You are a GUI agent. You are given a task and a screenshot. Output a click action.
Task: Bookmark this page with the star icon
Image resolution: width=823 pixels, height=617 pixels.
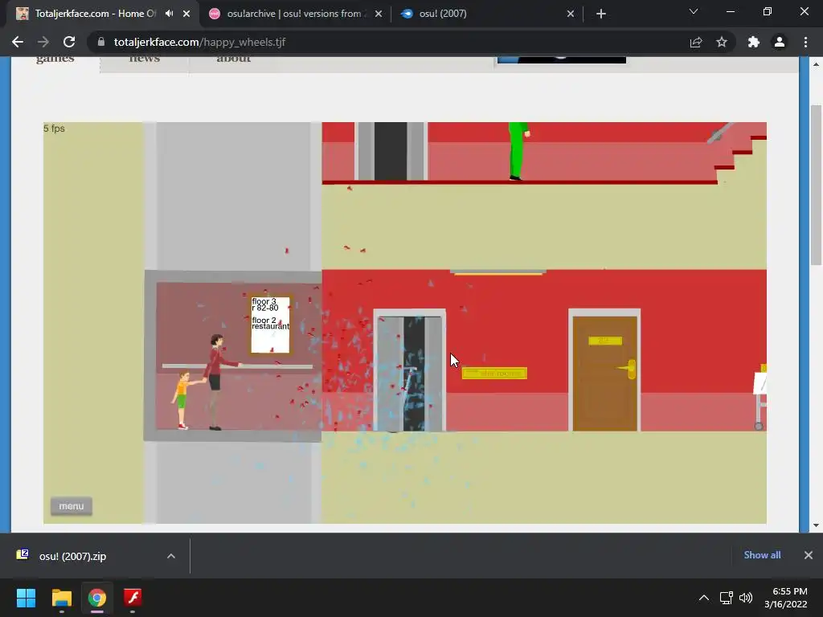pos(722,42)
